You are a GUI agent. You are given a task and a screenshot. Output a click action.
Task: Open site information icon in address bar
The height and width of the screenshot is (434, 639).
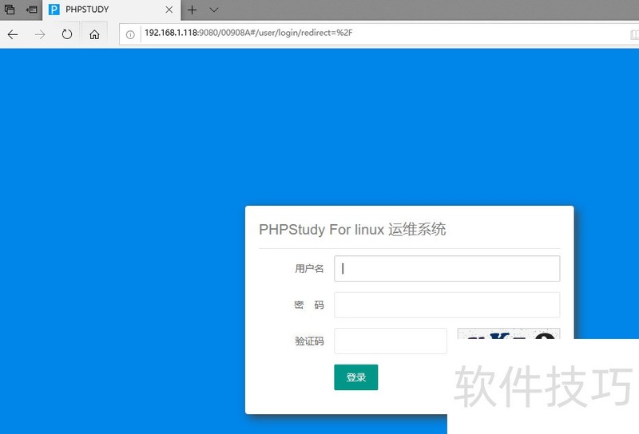point(130,34)
